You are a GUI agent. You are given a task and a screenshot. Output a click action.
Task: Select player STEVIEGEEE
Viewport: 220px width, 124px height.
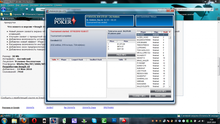click(x=152, y=42)
